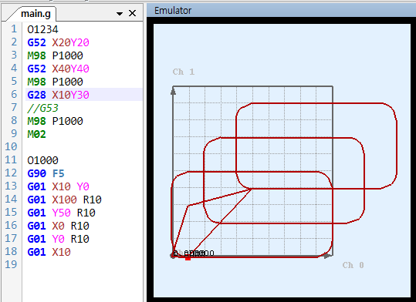This screenshot has width=416, height=302.
Task: Click the G90 F5 code line
Action: [46, 173]
